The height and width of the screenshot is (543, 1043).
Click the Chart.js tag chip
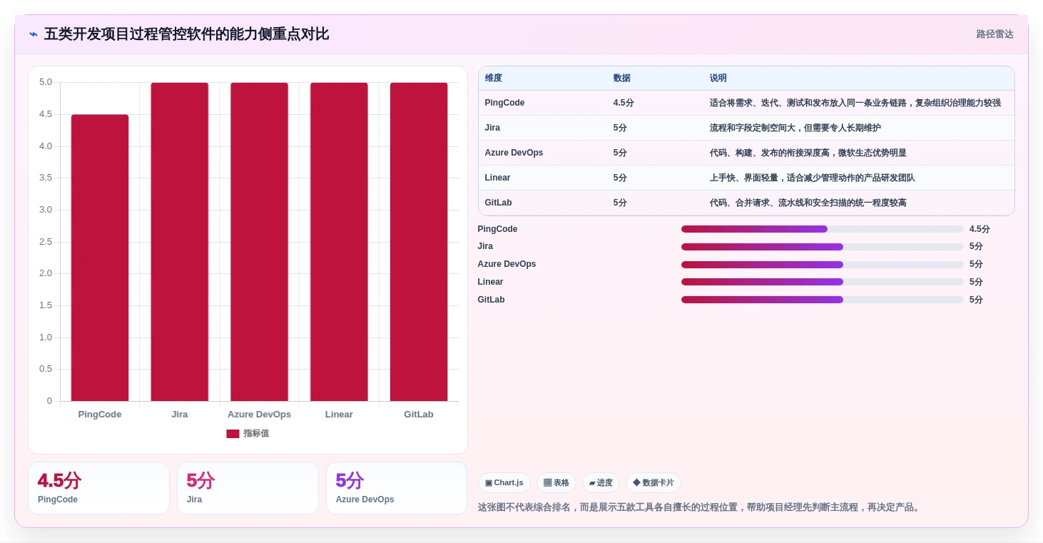[504, 483]
